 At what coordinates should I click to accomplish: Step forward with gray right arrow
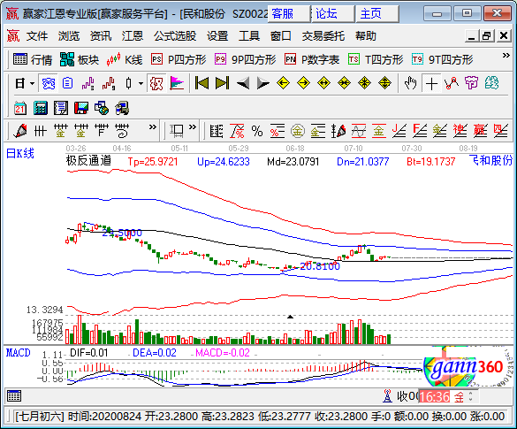coord(263,83)
